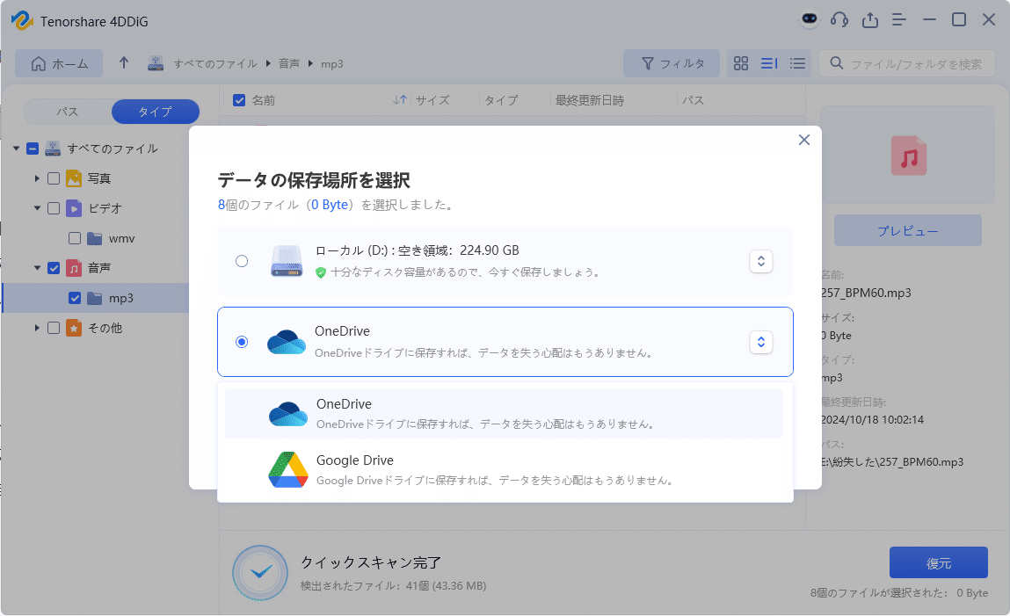Image resolution: width=1010 pixels, height=616 pixels.
Task: Switch to plain details list view
Action: tap(797, 63)
